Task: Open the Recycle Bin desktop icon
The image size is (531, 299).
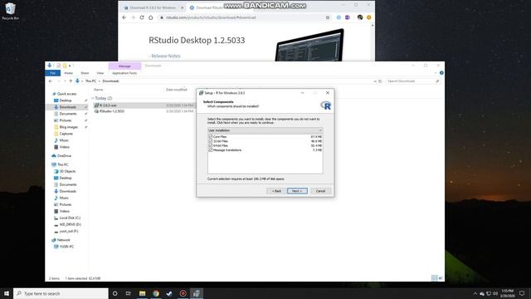Action: [11, 11]
